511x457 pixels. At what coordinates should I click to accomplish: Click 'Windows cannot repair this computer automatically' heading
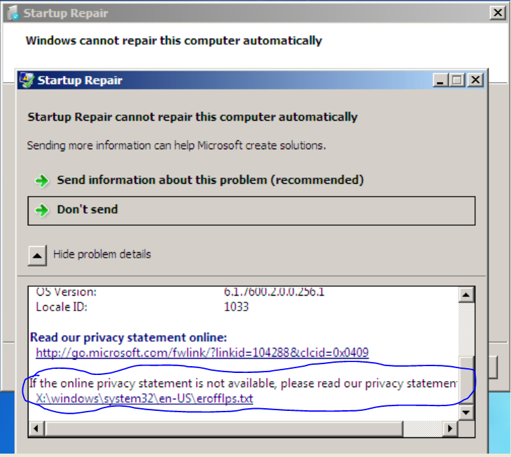(174, 41)
